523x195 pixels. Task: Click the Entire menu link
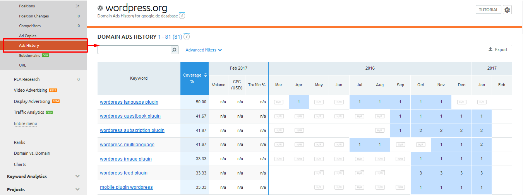click(26, 123)
